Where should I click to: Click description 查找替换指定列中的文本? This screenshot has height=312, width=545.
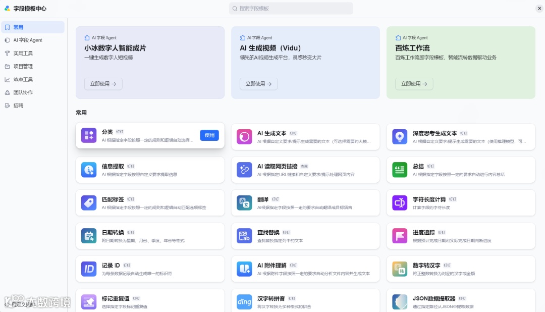click(x=280, y=241)
